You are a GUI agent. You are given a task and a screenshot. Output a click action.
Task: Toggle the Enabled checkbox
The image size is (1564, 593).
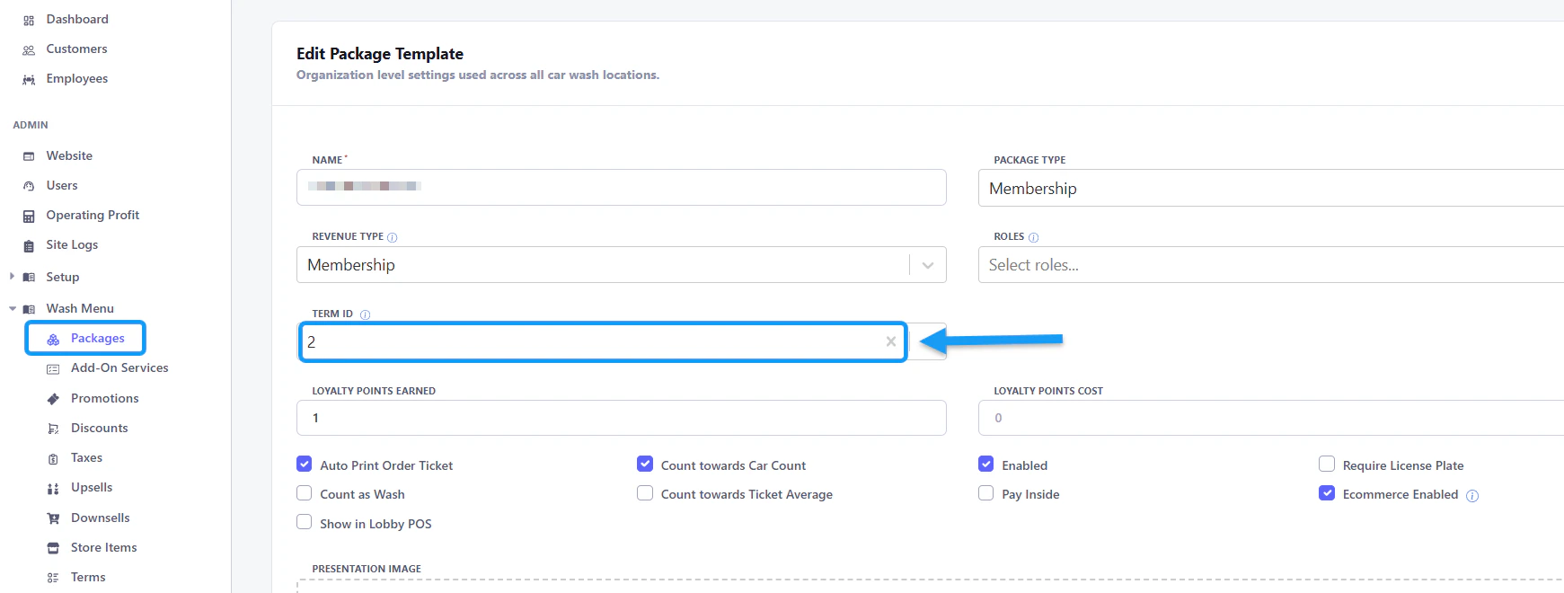(x=985, y=465)
